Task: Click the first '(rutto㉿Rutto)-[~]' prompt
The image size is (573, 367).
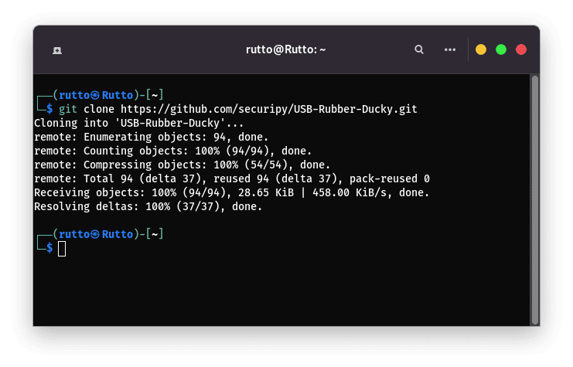Action: [108, 95]
